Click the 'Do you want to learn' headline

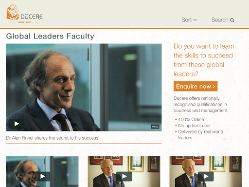(x=204, y=60)
